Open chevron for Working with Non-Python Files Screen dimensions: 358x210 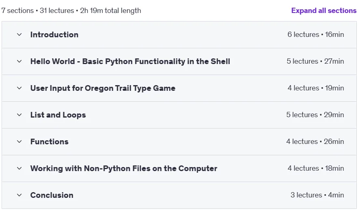(19, 168)
